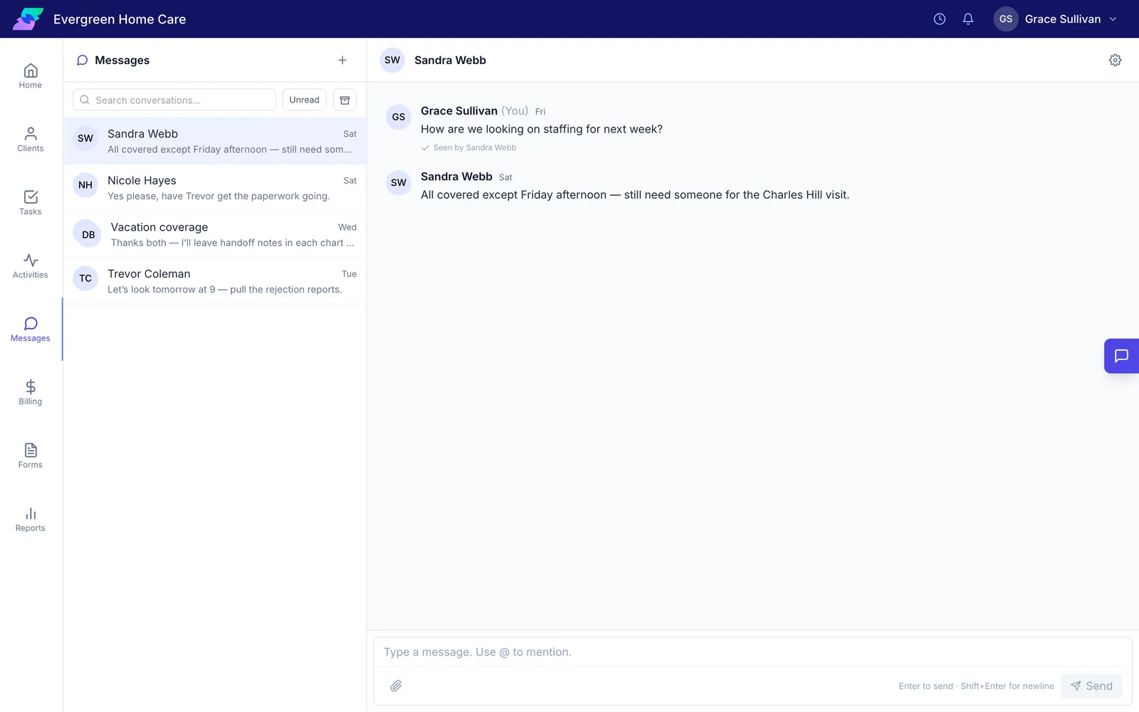This screenshot has height=712, width=1139.
Task: Open the Home sidebar section
Action: click(31, 77)
